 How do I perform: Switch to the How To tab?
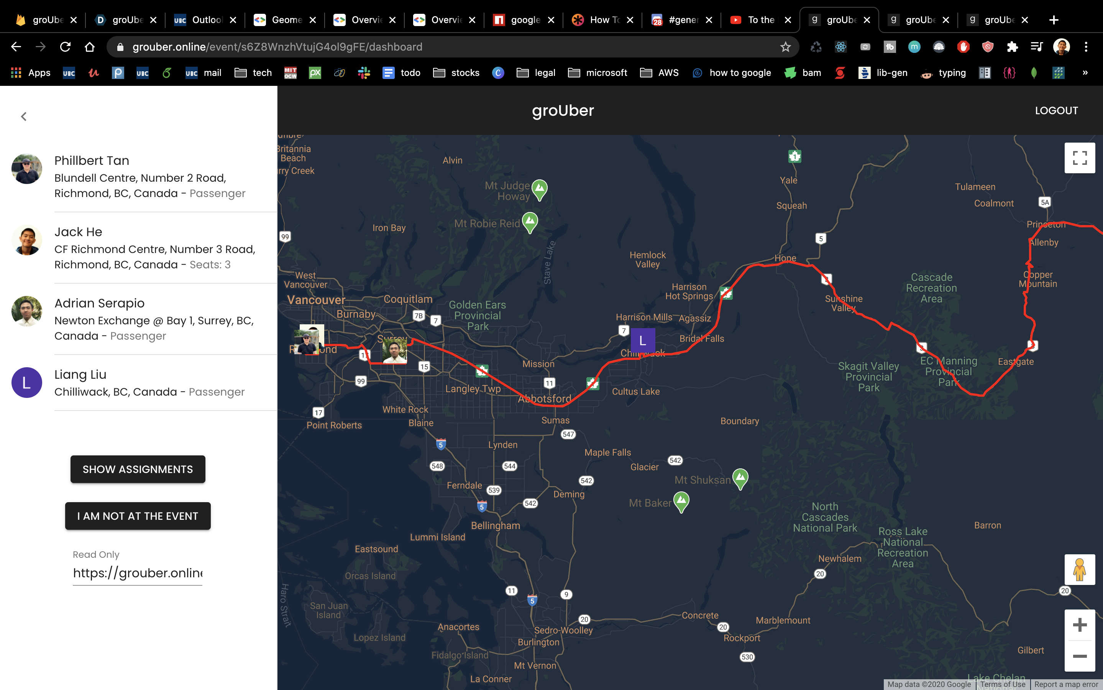pyautogui.click(x=602, y=20)
